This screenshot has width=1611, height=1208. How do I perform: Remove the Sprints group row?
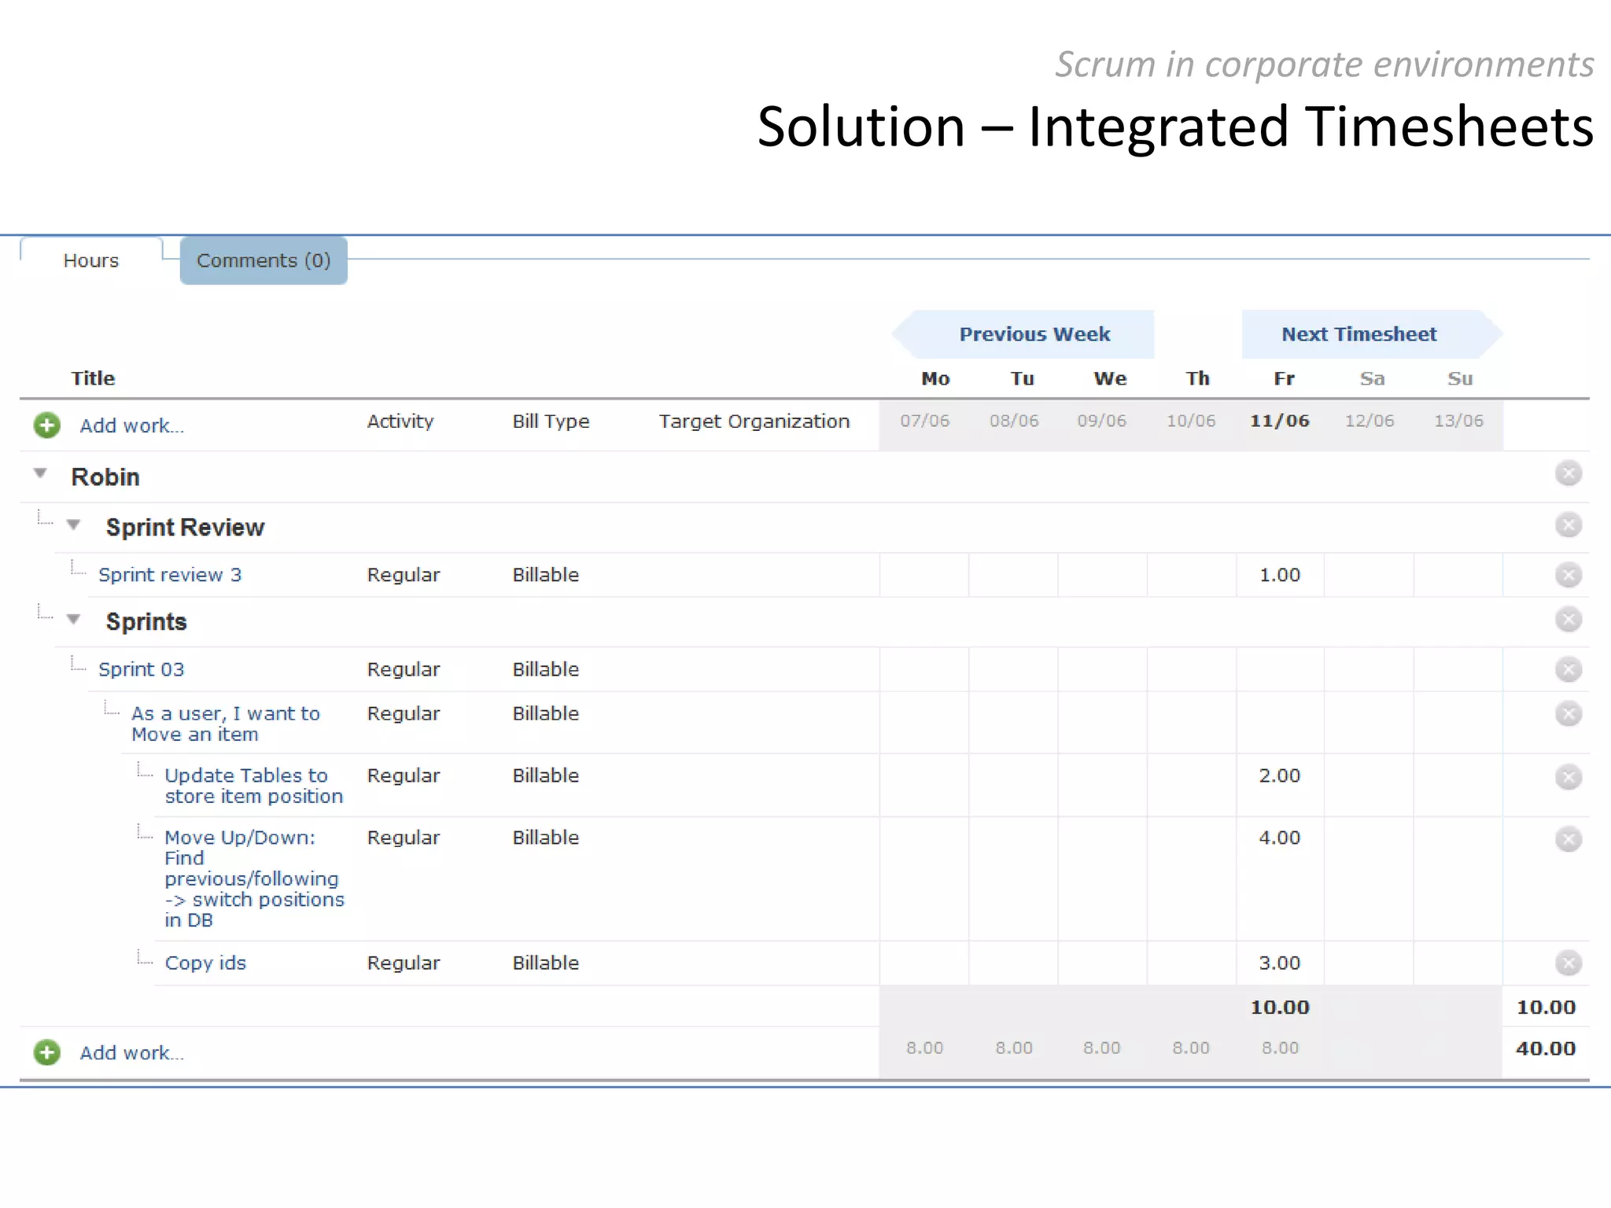pos(1568,620)
